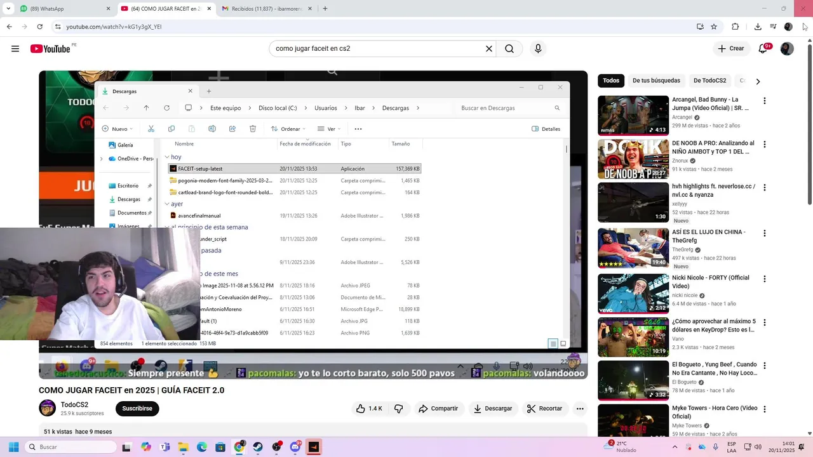This screenshot has height=457, width=813.
Task: Open more actions for the video
Action: pos(580,409)
